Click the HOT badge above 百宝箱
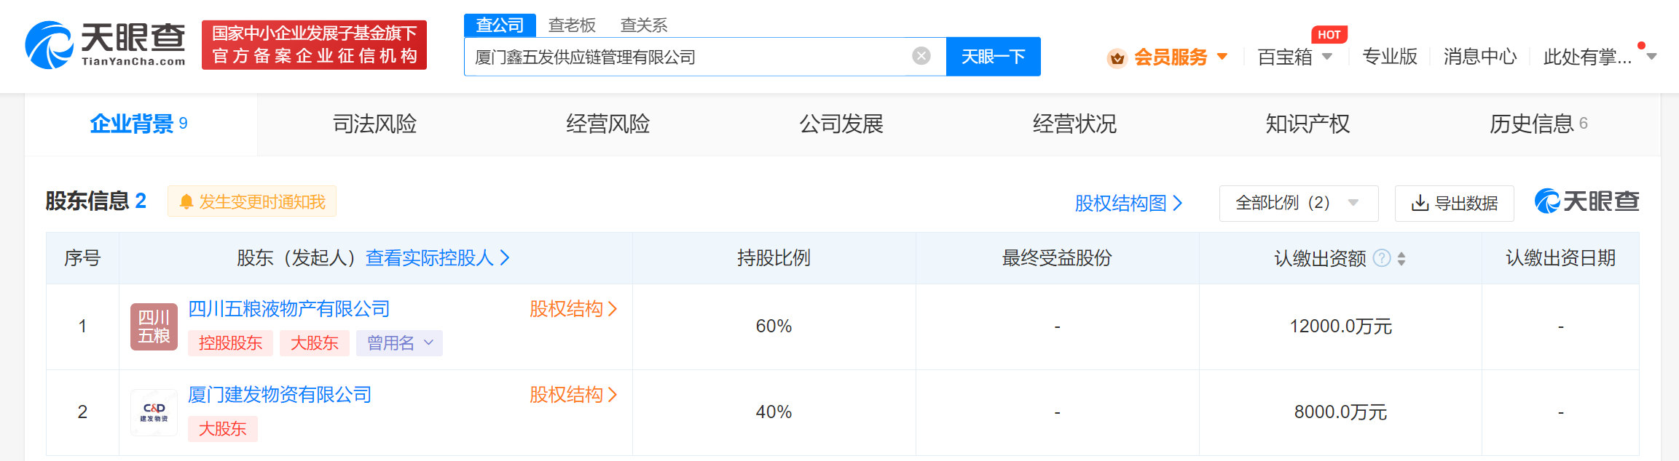Viewport: 1679px width, 461px height. [x=1329, y=34]
